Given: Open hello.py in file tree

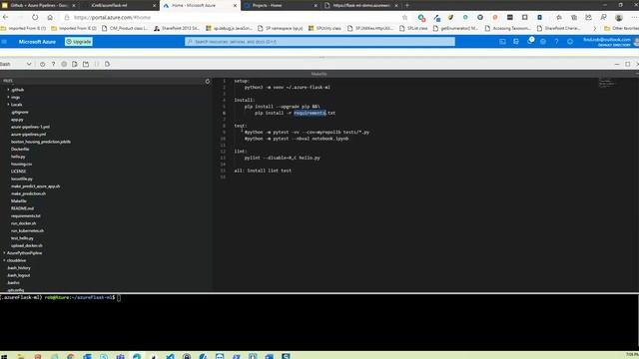Looking at the screenshot, I should [x=18, y=157].
